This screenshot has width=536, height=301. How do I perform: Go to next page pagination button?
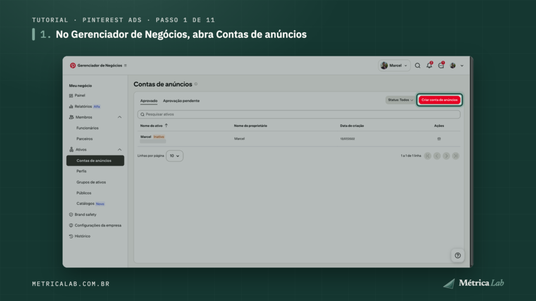[446, 156]
